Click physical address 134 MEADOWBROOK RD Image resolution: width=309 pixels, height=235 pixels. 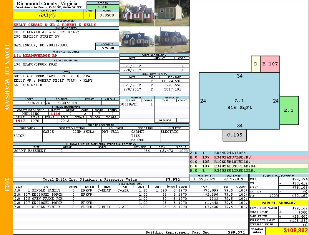[x=35, y=56]
